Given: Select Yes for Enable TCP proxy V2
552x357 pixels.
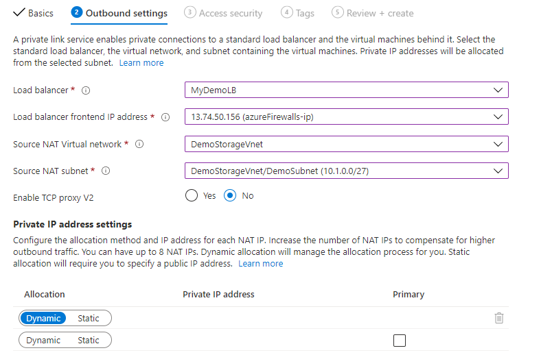Looking at the screenshot, I should coord(192,196).
